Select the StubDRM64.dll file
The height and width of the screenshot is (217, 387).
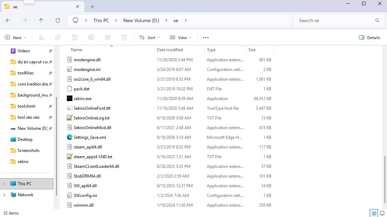click(x=87, y=176)
